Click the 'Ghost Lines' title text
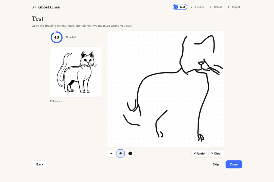The image size is (274, 182). [x=49, y=7]
